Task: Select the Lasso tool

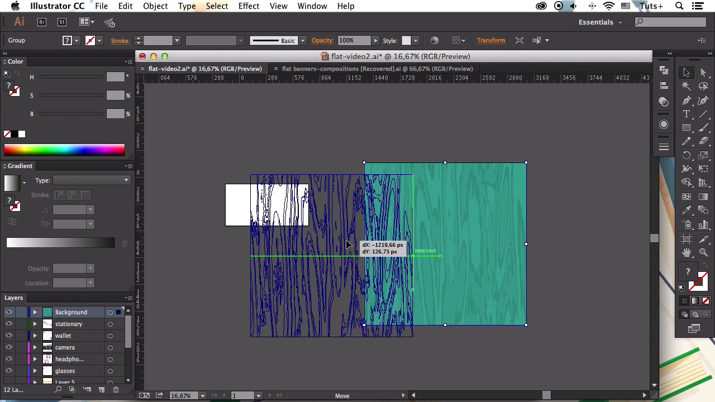Action: [x=703, y=87]
